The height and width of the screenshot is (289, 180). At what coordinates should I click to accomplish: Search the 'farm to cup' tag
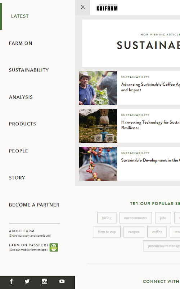pyautogui.click(x=107, y=232)
